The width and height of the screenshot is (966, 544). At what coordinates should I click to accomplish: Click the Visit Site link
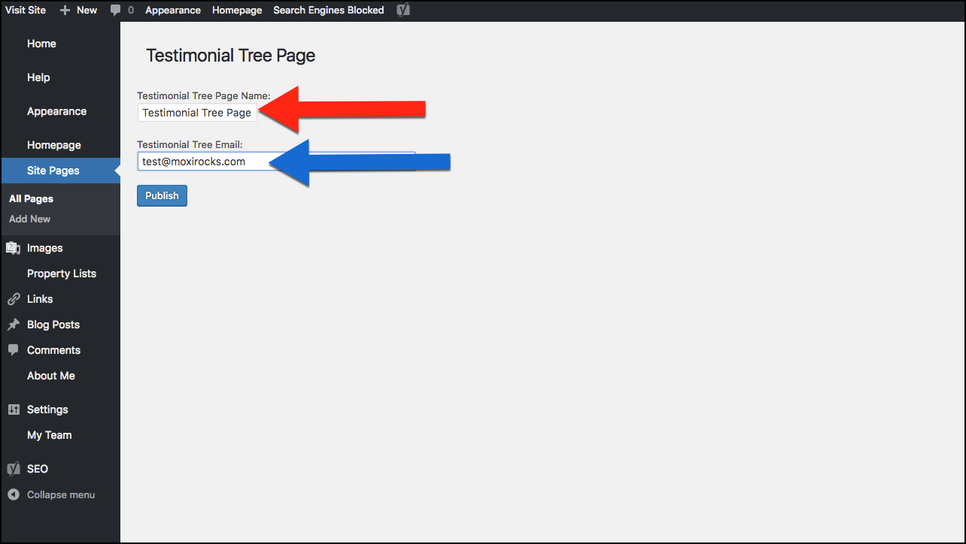26,11
